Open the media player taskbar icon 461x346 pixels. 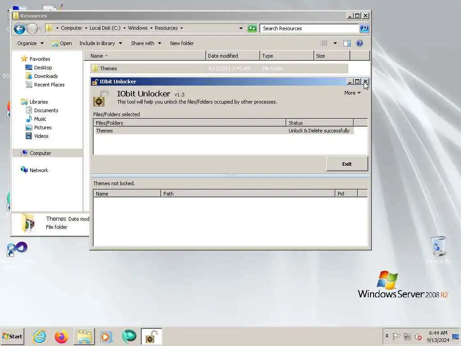coord(106,336)
